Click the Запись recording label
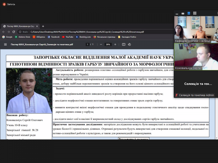The width and height of the screenshot is (218, 163). pos(11,4)
